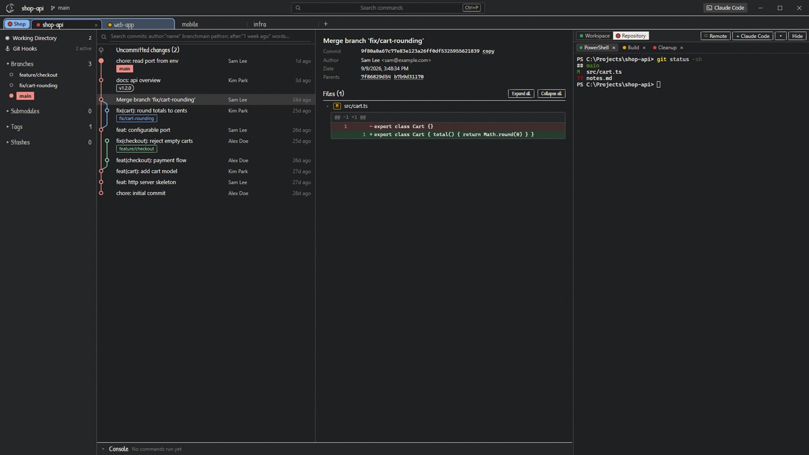Open Git Hooks in sidebar
Screen dimensions: 809x455
pyautogui.click(x=48, y=49)
